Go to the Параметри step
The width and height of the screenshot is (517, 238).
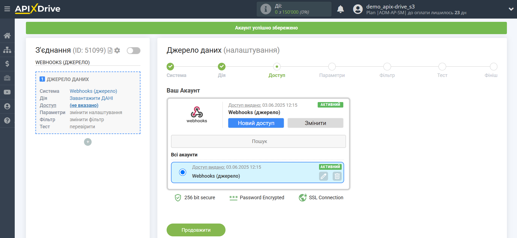pyautogui.click(x=332, y=66)
